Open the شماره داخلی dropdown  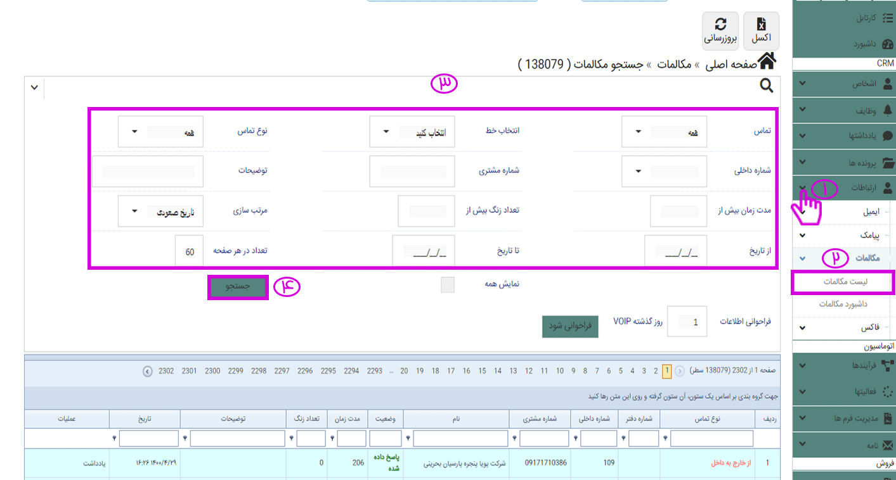(664, 171)
